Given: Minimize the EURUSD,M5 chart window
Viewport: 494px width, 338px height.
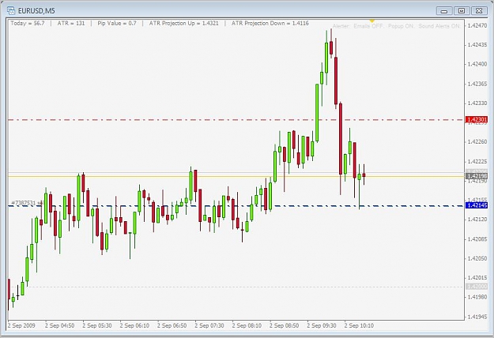Looking at the screenshot, I should (x=444, y=11).
